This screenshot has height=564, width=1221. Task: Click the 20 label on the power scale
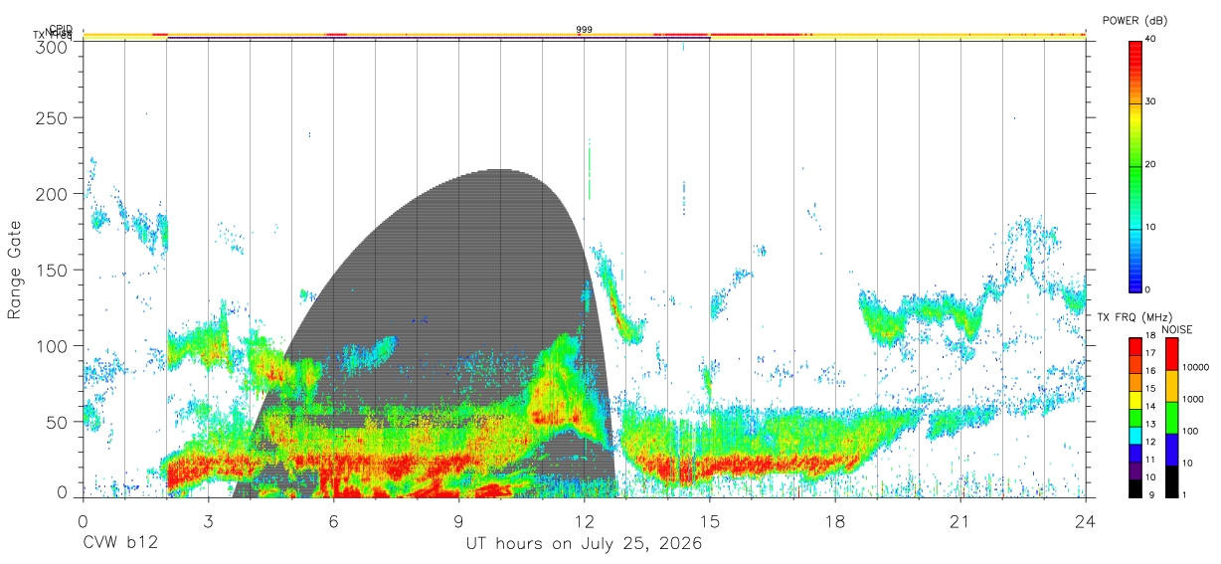pos(1150,164)
